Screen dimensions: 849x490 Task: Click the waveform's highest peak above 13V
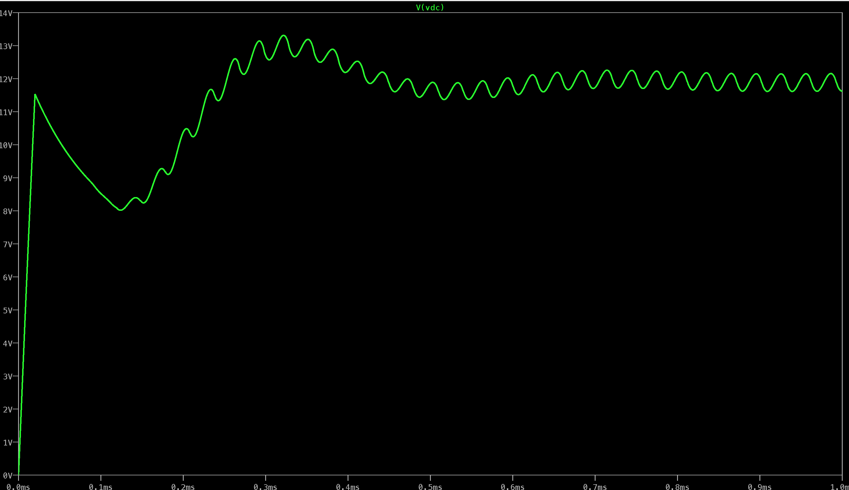click(x=284, y=35)
